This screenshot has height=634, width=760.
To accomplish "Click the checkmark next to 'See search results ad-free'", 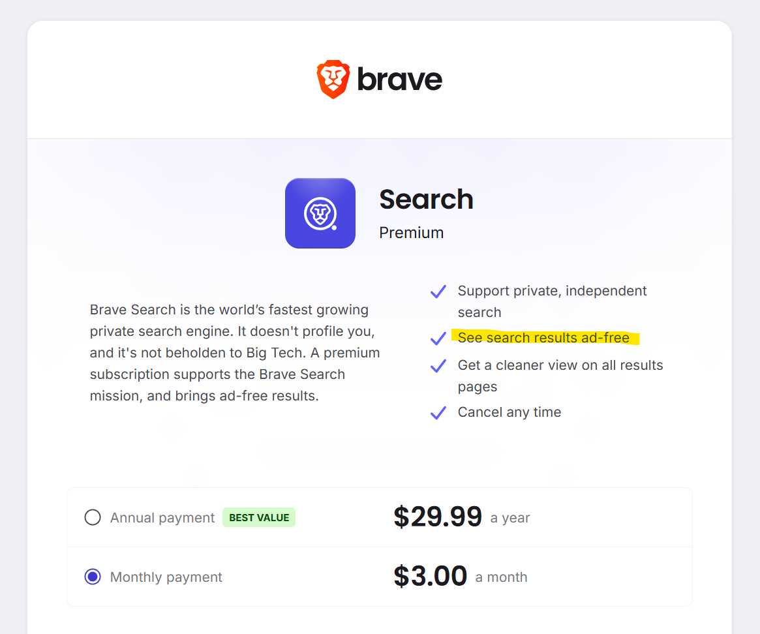I will 438,339.
